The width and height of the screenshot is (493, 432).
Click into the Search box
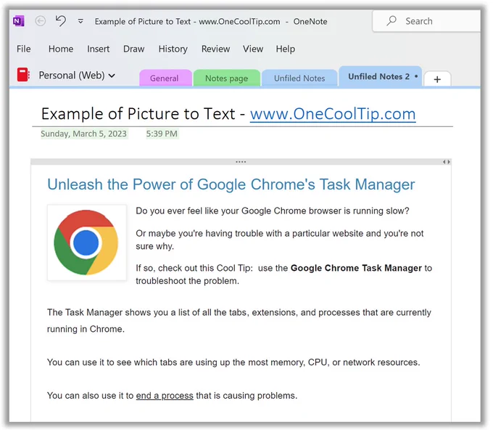tap(426, 21)
